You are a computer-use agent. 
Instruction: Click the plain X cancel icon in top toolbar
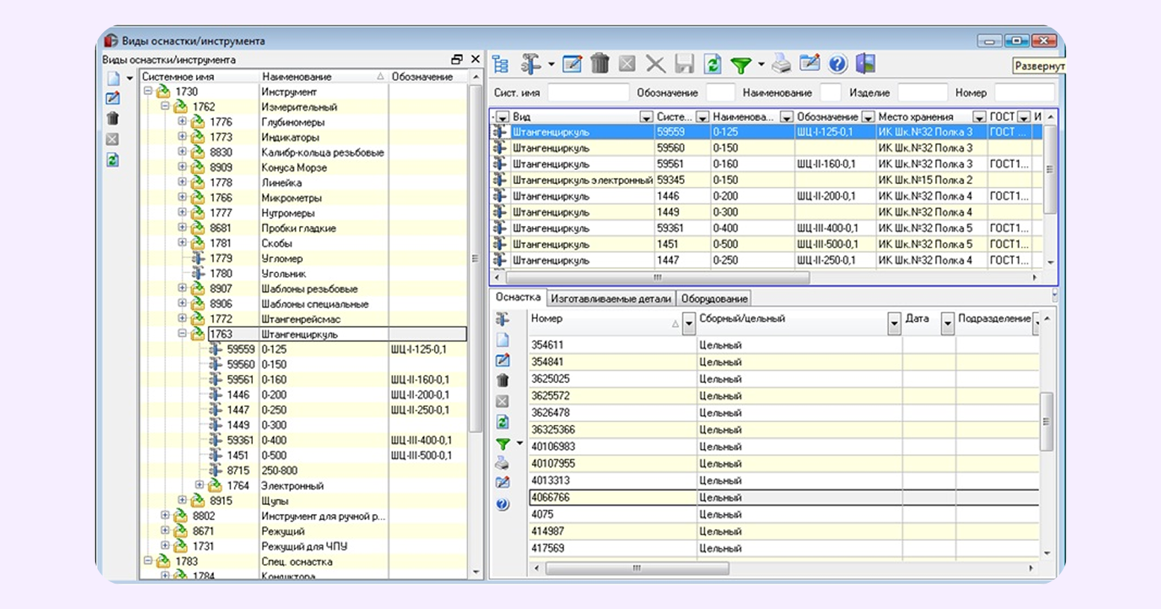pos(655,64)
